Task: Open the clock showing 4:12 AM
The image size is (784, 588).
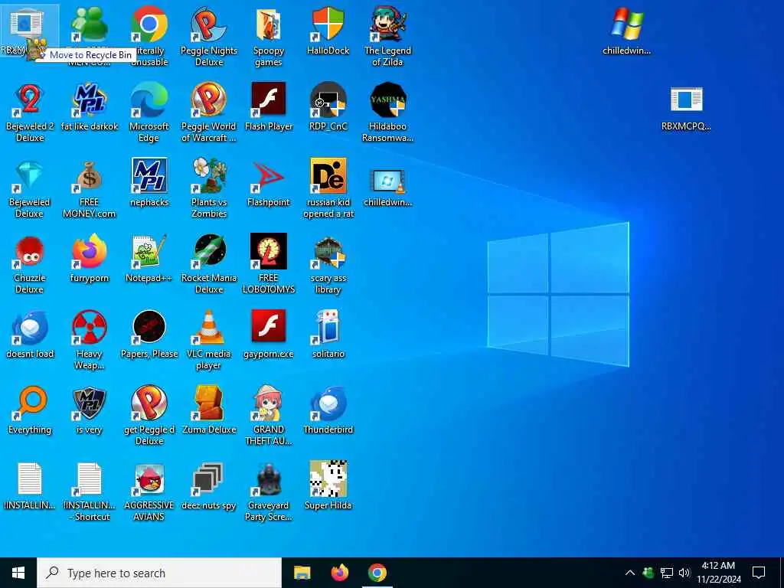Action: pos(718,573)
